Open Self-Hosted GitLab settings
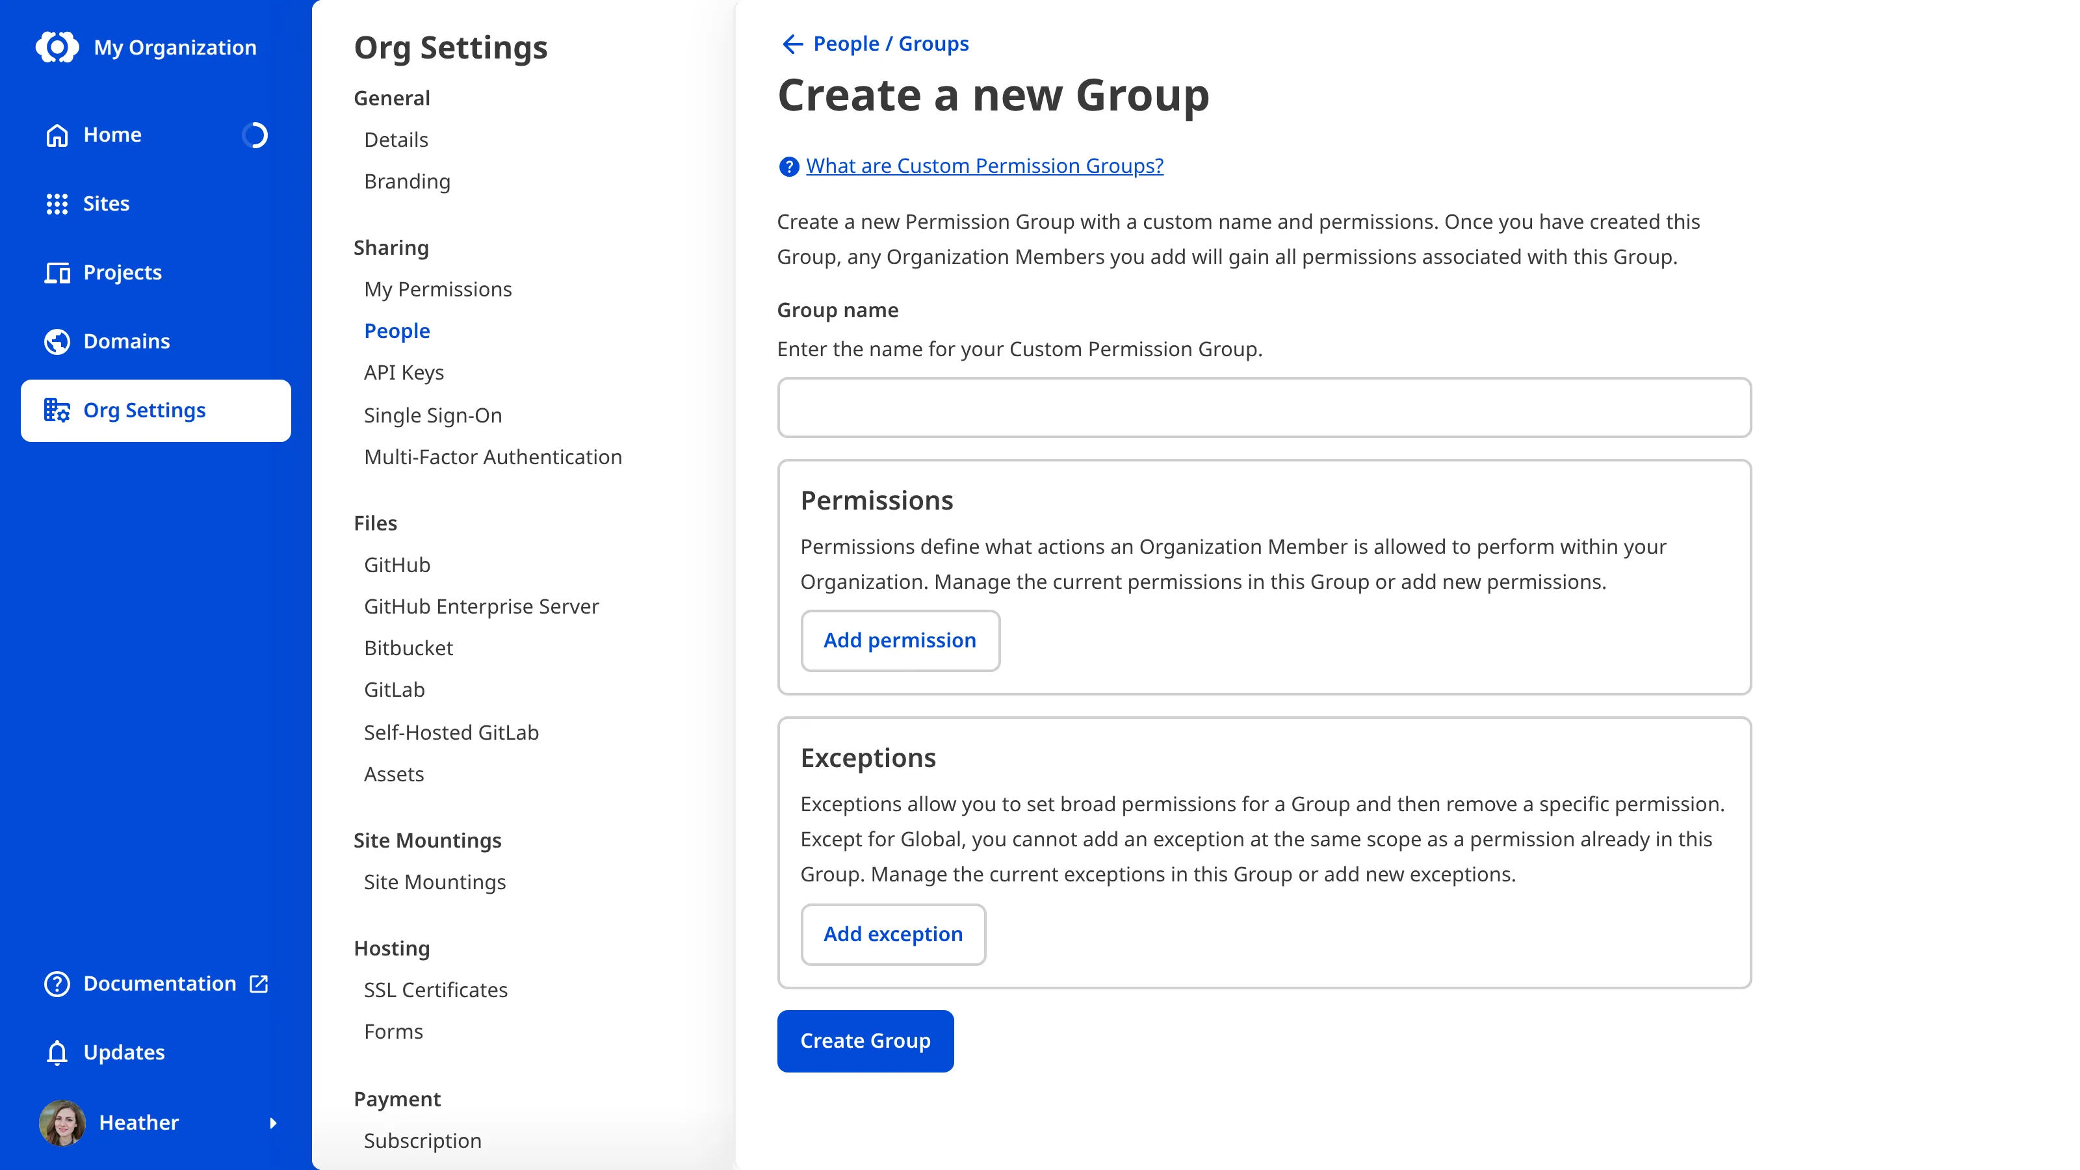This screenshot has height=1170, width=2080. pos(450,733)
